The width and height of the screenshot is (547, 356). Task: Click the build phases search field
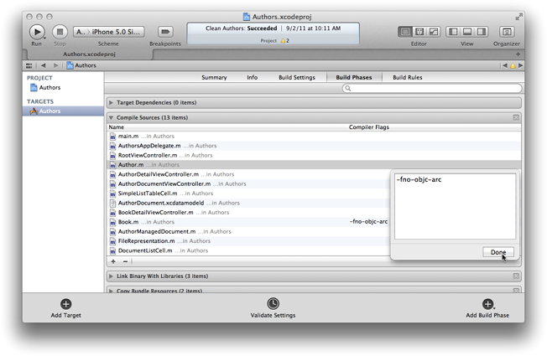coord(432,88)
